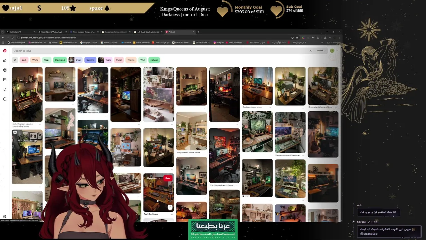This screenshot has width=426, height=240.
Task: Open the tab search chevron in browser
Action: [x=3, y=32]
